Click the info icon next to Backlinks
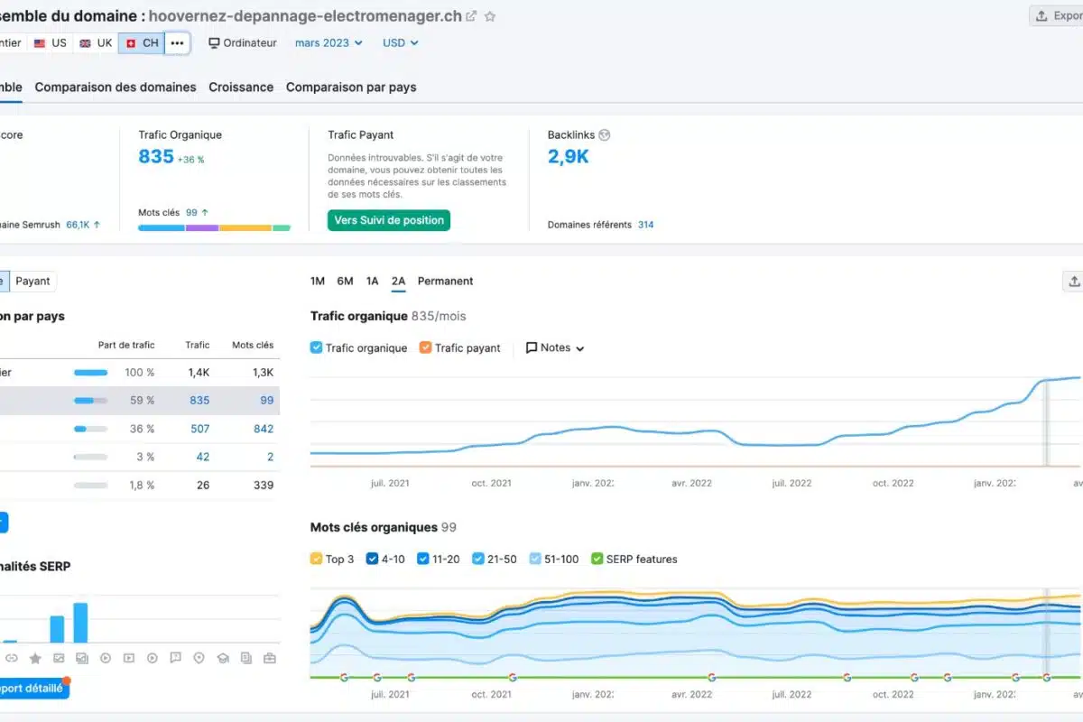 [605, 134]
